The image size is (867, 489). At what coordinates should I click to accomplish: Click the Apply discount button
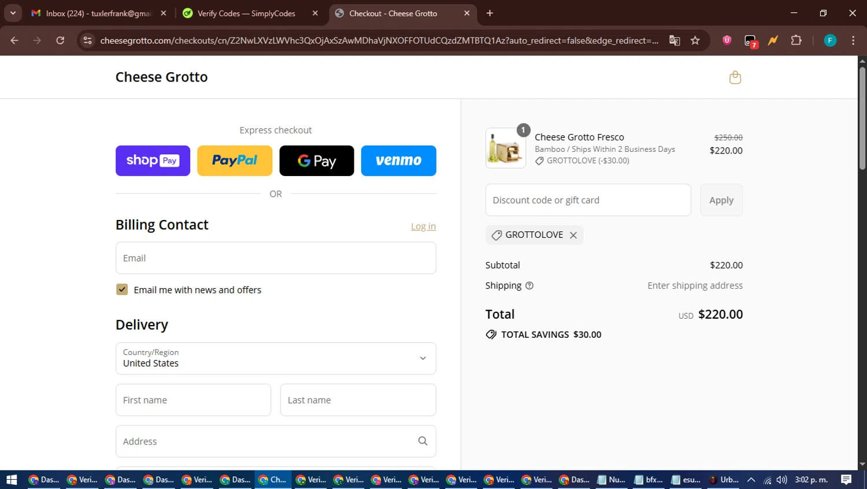(721, 200)
